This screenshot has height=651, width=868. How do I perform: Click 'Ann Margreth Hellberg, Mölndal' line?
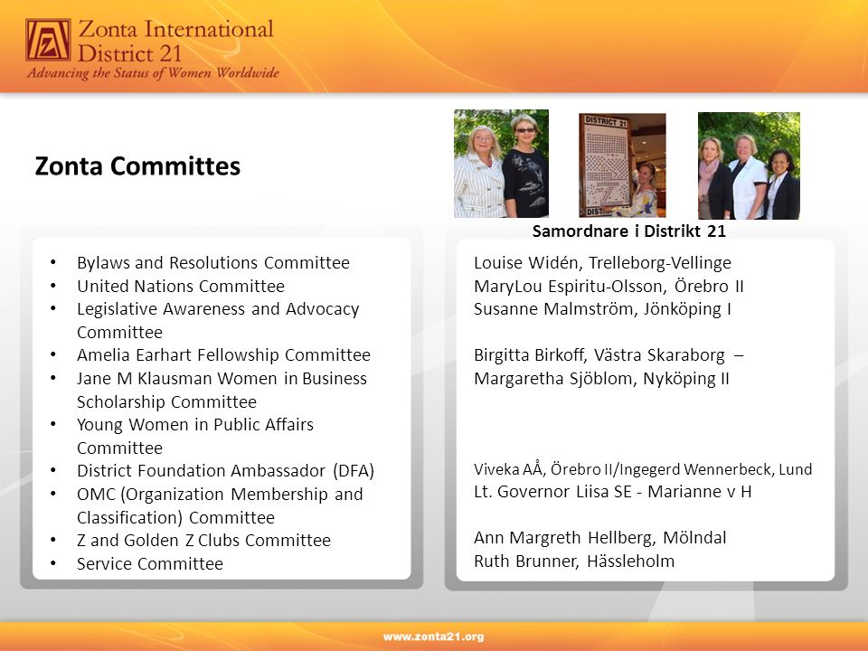(x=600, y=538)
